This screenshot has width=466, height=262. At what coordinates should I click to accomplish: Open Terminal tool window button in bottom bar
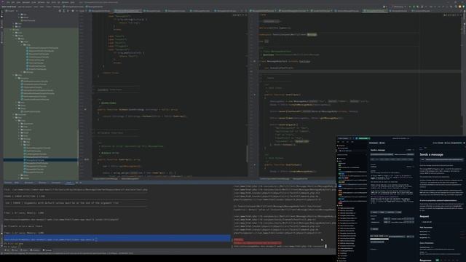(x=47, y=250)
